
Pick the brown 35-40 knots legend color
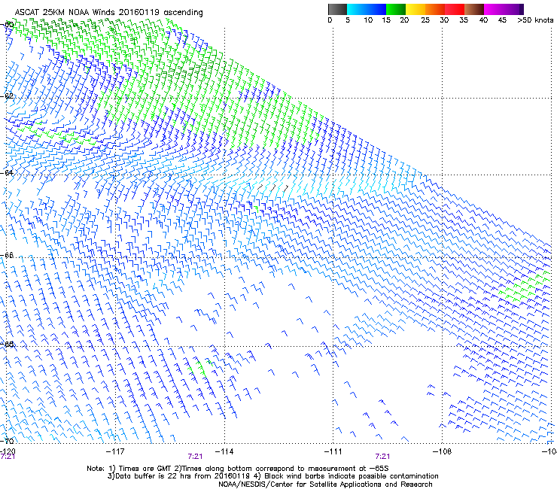474,9
